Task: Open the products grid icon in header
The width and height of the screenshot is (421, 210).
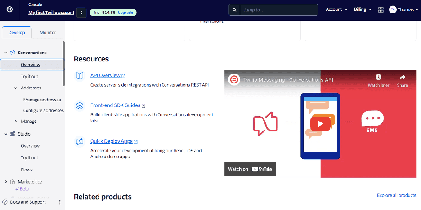Action: click(x=381, y=9)
